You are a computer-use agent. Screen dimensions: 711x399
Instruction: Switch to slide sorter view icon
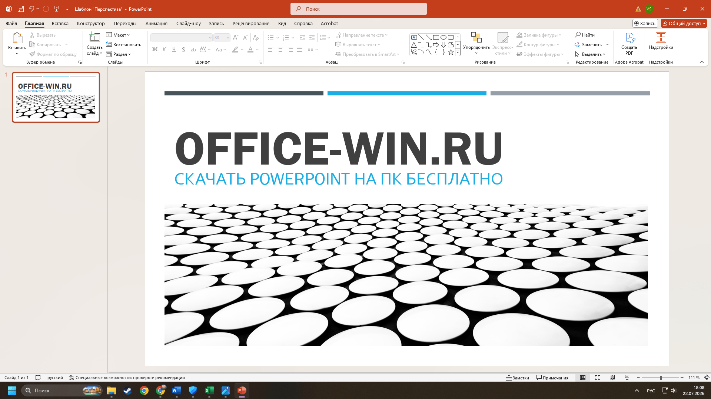pyautogui.click(x=598, y=378)
